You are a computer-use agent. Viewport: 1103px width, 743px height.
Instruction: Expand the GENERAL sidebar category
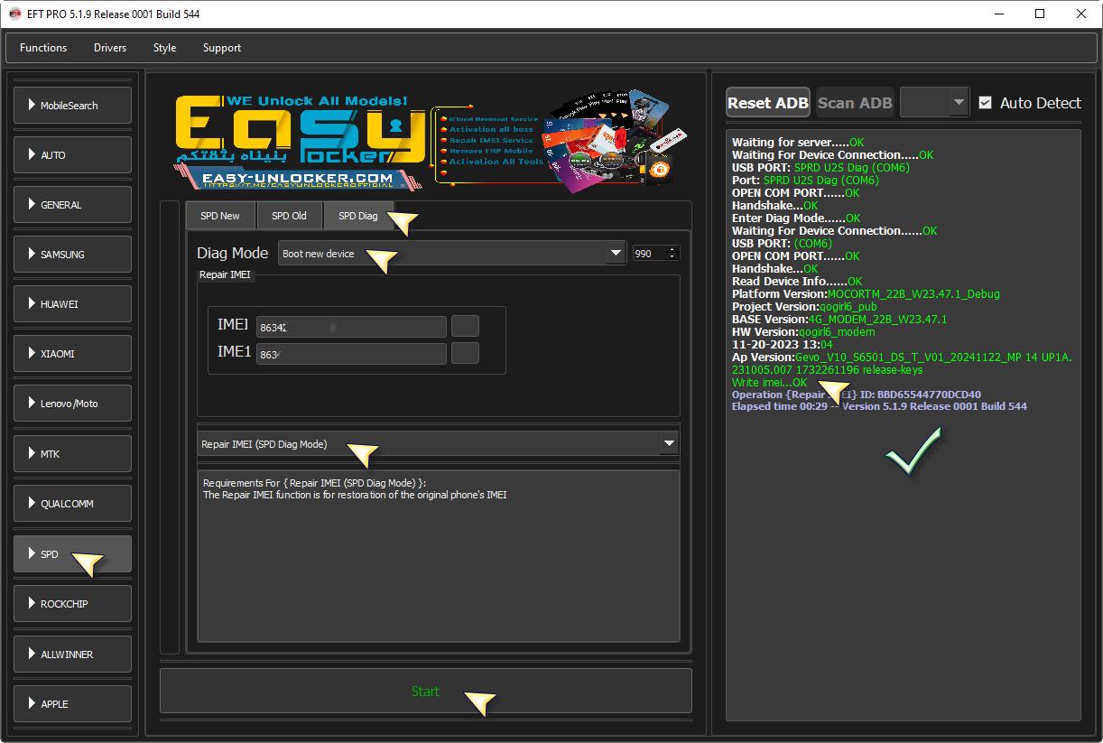72,205
